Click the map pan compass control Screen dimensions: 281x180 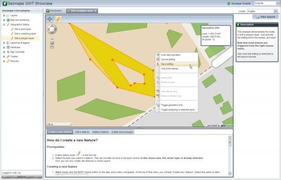(52, 29)
